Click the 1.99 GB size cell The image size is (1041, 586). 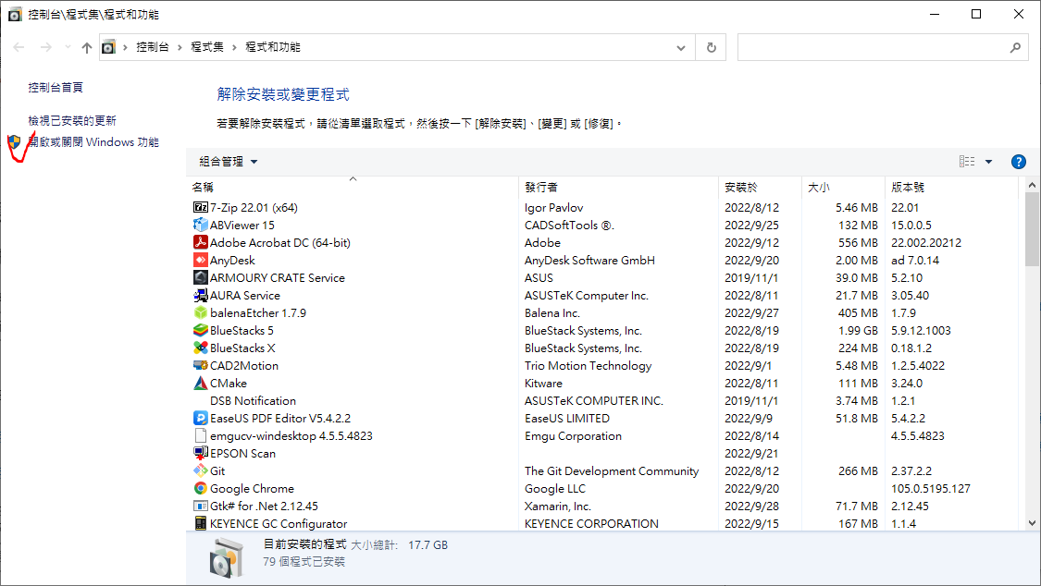point(858,330)
